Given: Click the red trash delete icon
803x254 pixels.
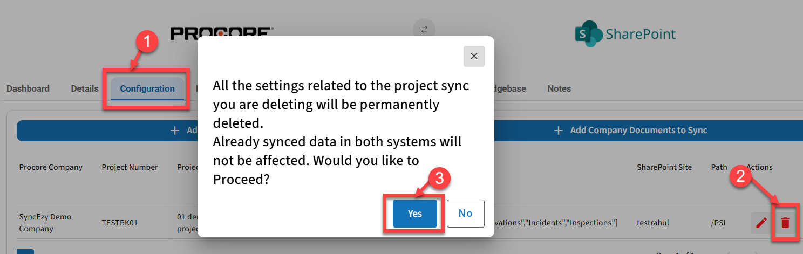Looking at the screenshot, I should tap(785, 222).
